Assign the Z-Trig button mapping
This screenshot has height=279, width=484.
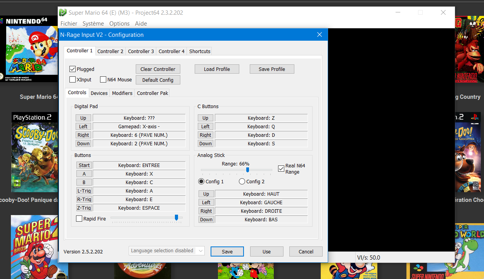[x=84, y=208]
